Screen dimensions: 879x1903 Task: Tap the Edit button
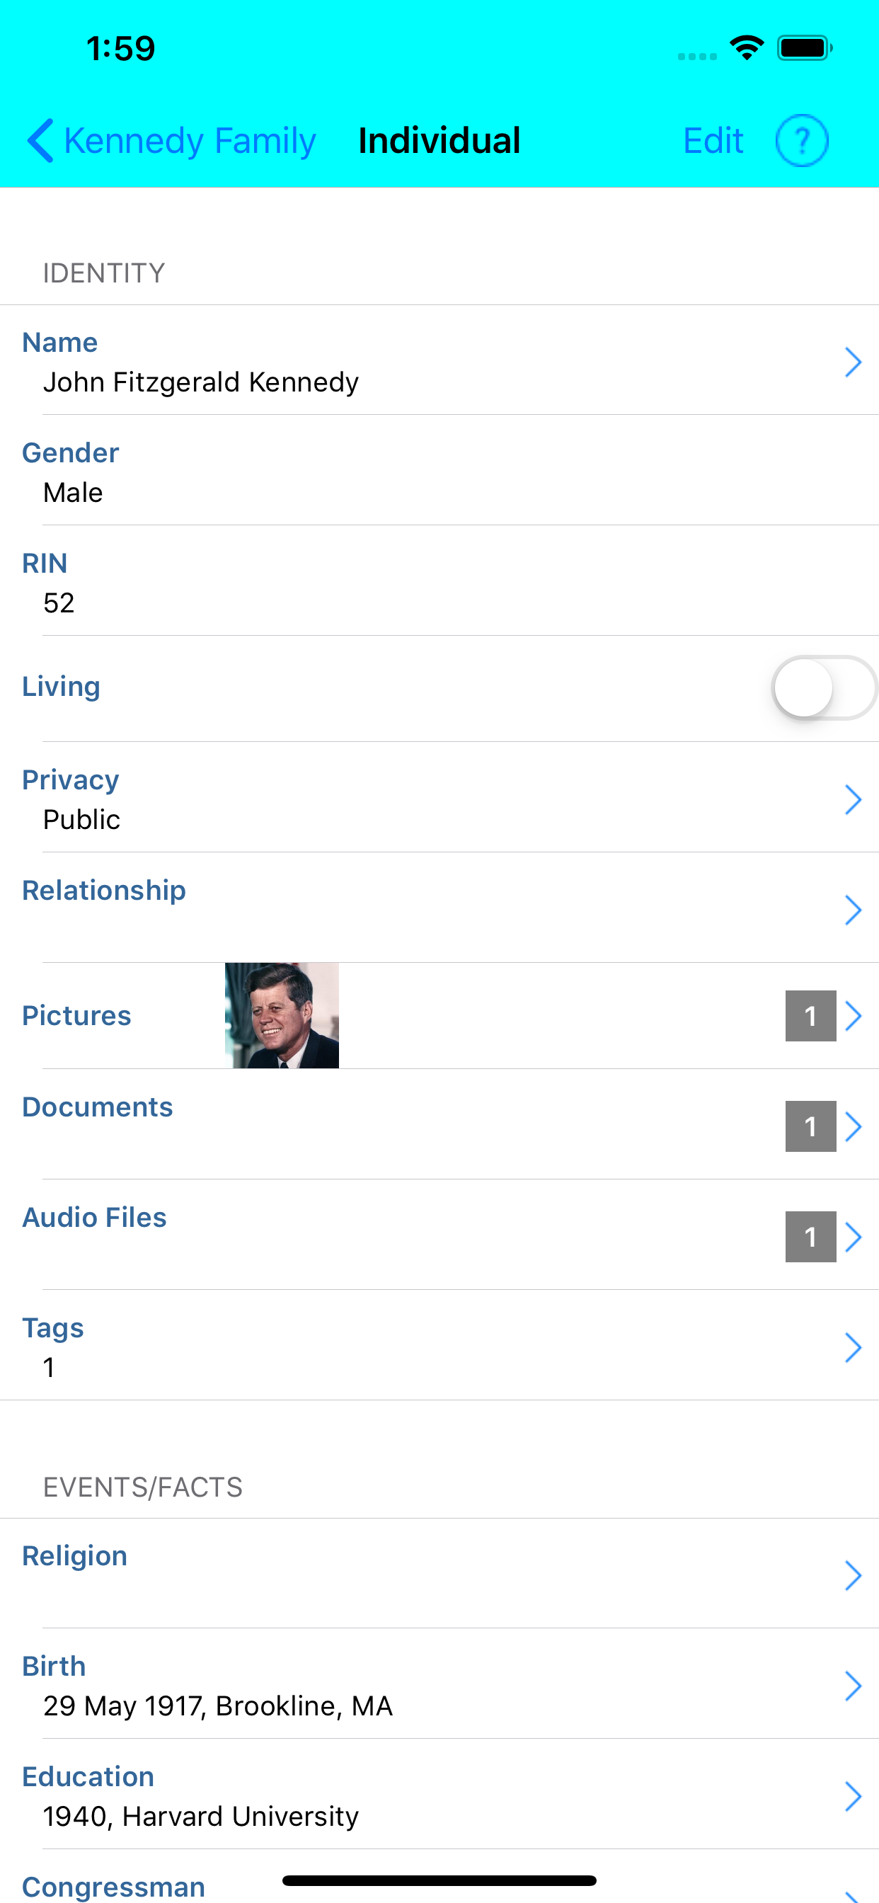pyautogui.click(x=713, y=140)
